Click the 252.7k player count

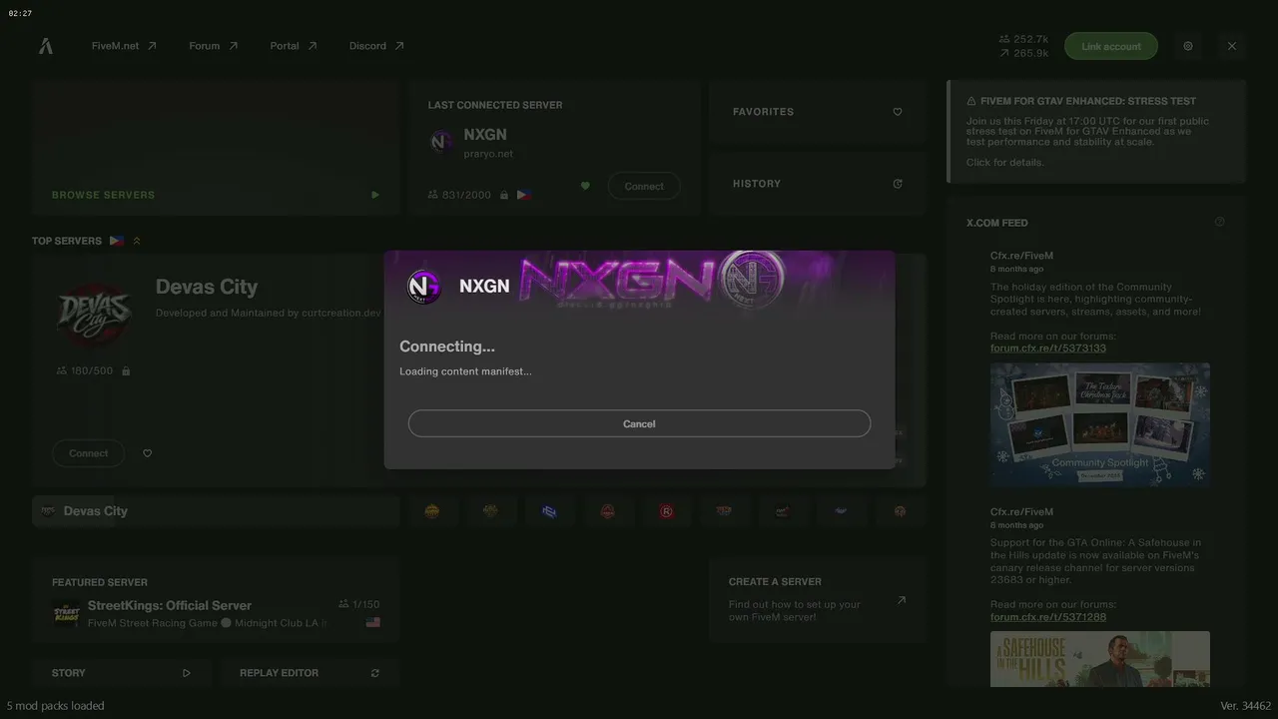click(1030, 40)
